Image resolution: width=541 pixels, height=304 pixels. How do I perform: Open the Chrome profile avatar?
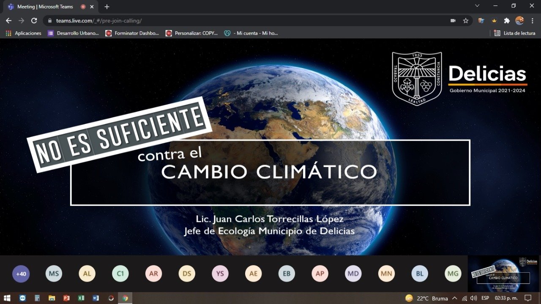pos(519,20)
